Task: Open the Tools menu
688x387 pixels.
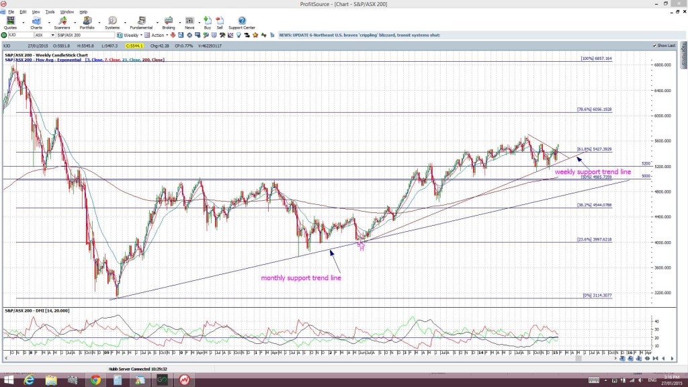Action: coord(50,12)
